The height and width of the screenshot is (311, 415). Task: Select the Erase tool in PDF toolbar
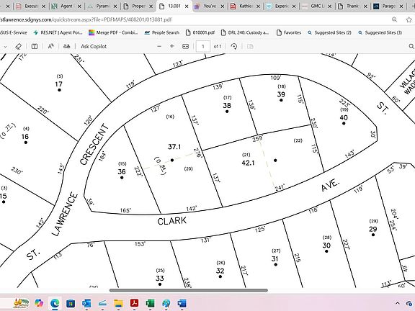click(18, 47)
